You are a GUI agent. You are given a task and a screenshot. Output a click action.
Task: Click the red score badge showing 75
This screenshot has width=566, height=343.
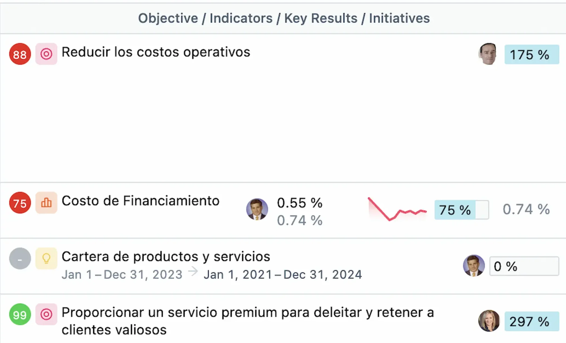[x=19, y=203]
